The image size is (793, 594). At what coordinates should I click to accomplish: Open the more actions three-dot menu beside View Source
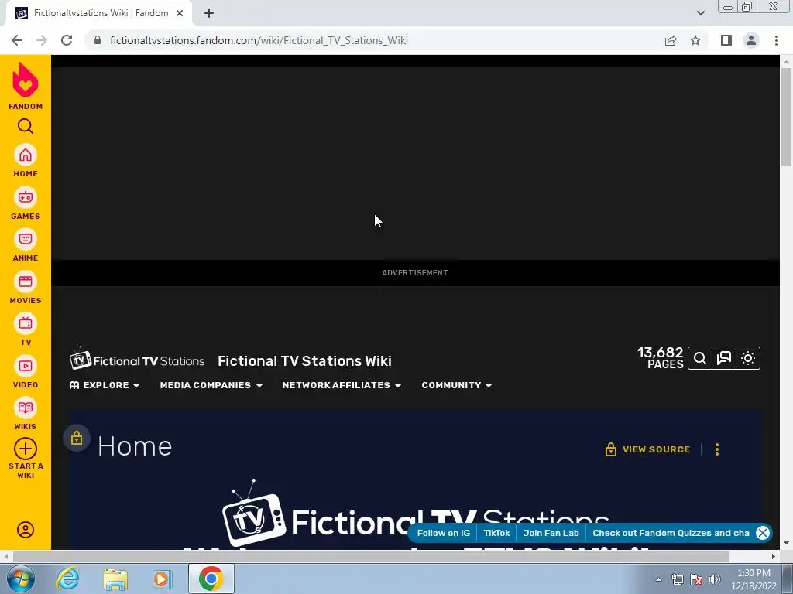(716, 449)
